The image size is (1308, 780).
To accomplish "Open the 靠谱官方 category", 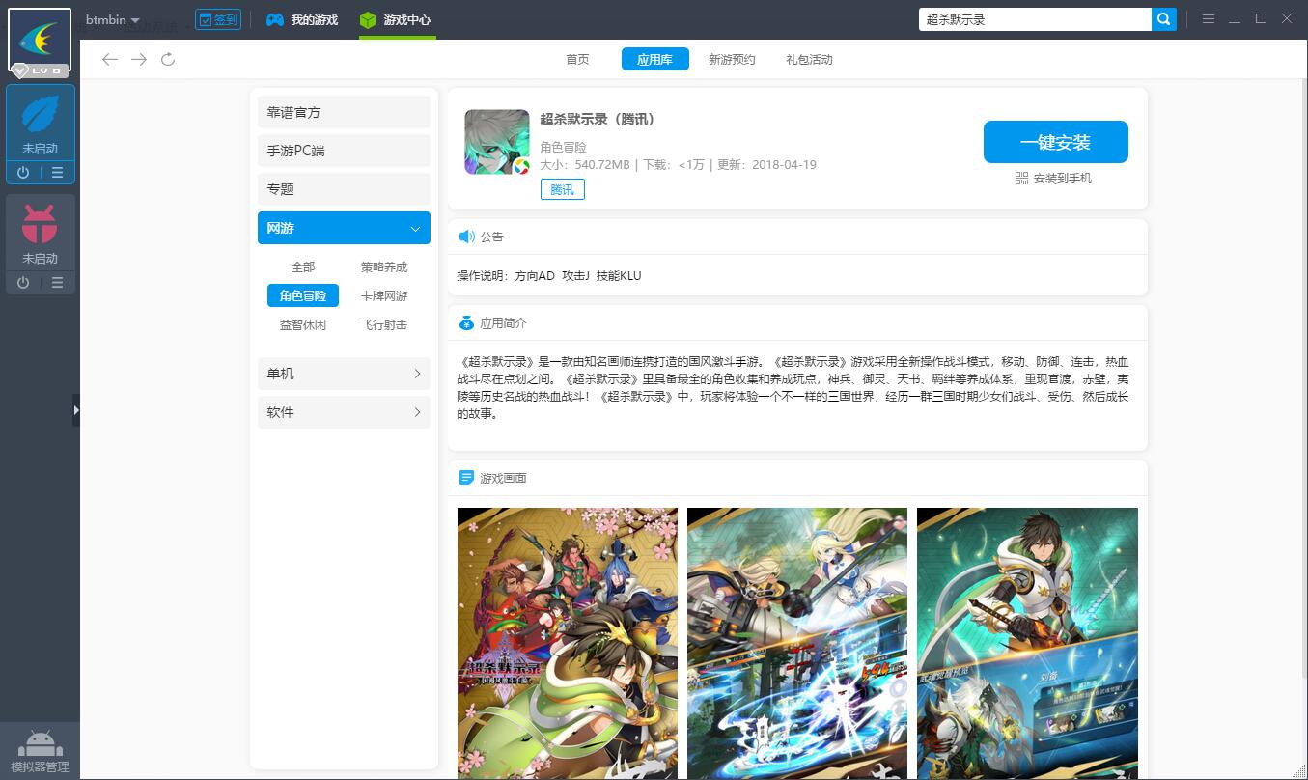I will click(x=344, y=112).
